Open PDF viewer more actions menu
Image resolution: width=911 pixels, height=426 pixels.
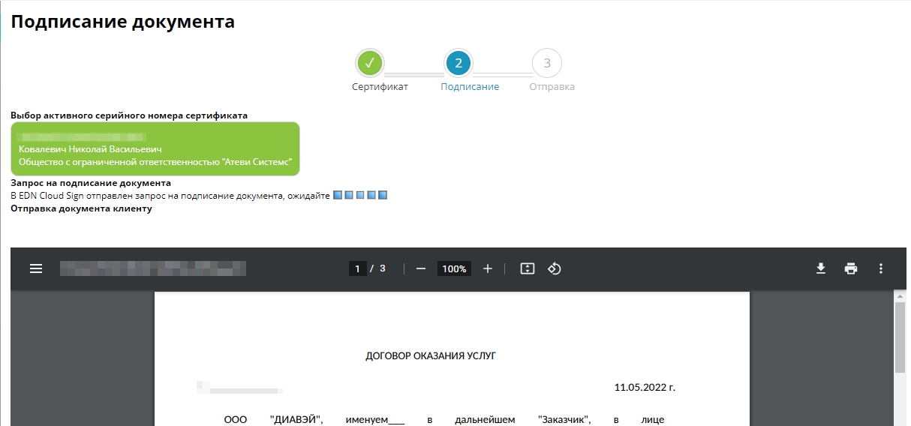[x=881, y=268]
